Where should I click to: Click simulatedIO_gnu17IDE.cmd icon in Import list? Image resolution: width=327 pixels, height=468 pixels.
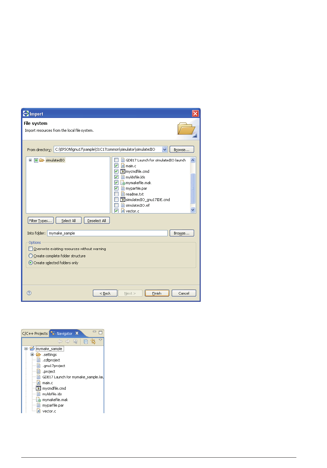click(x=123, y=200)
